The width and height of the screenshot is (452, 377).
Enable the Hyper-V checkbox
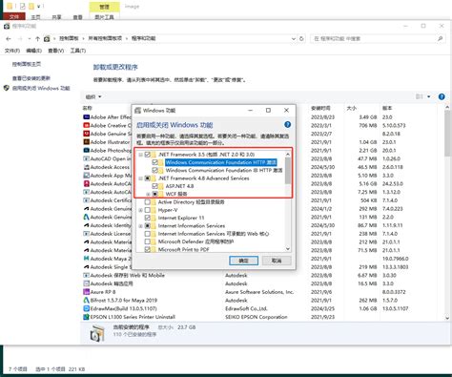[x=148, y=210]
